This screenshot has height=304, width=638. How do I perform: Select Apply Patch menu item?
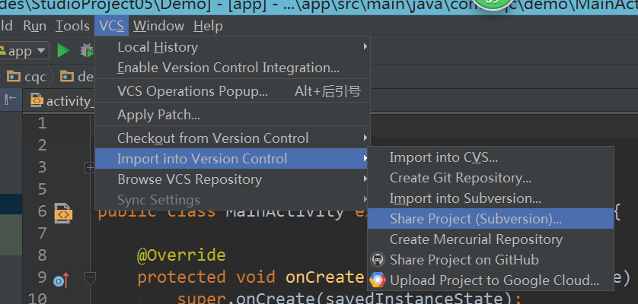(158, 115)
